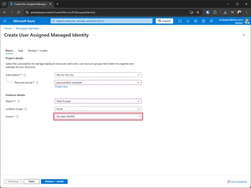This screenshot has width=251, height=188.
Task: Click the blue Review + create button
Action: click(54, 181)
